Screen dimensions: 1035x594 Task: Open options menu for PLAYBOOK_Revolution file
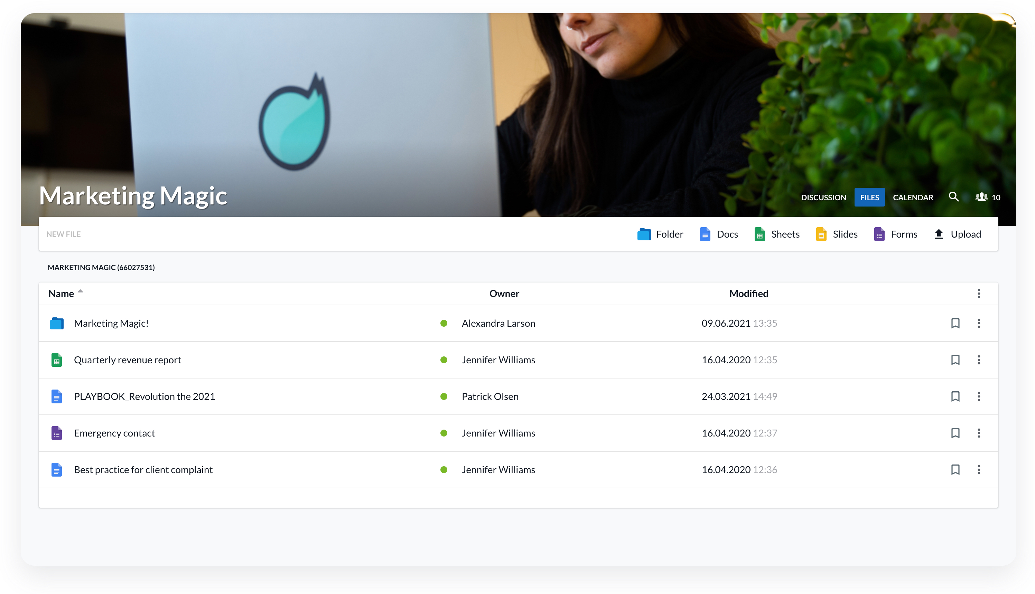point(978,396)
